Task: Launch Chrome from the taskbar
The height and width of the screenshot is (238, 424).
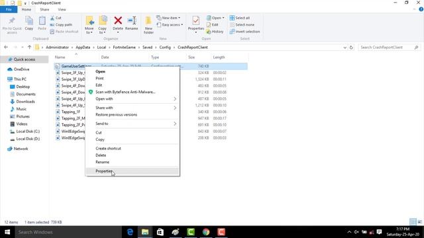Action: (x=206, y=232)
